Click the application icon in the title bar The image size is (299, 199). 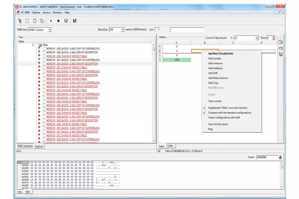tap(17, 7)
